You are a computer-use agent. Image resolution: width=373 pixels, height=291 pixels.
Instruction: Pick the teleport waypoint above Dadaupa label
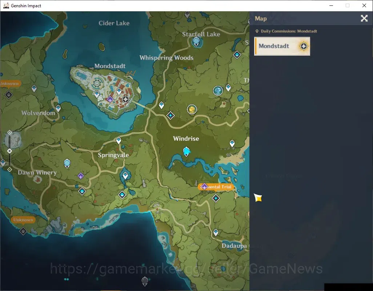coord(216,232)
